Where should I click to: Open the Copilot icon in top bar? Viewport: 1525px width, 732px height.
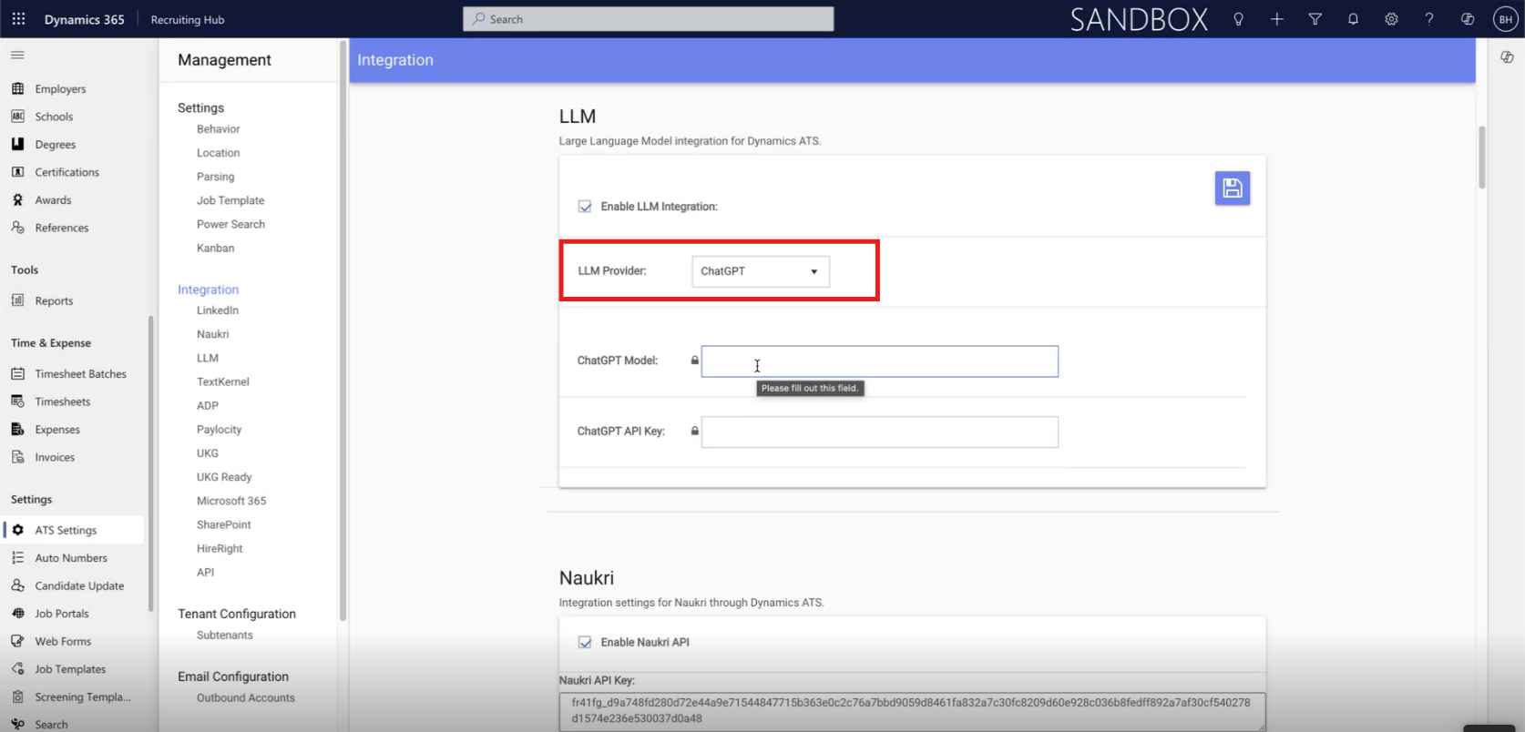(1468, 19)
